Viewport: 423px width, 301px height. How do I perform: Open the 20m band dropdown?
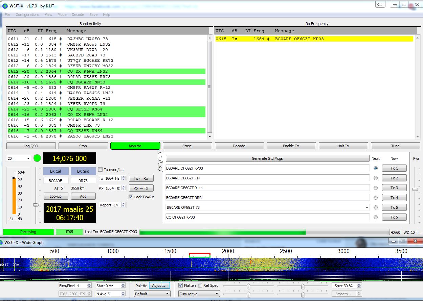pyautogui.click(x=19, y=158)
